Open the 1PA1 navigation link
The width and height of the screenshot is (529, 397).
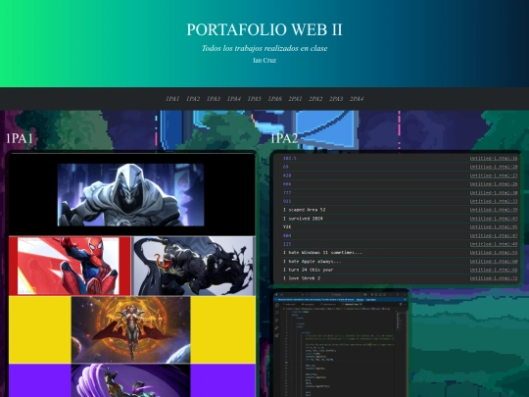tap(172, 99)
